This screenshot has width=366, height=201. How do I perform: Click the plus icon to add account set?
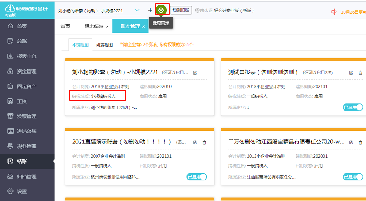click(x=150, y=10)
